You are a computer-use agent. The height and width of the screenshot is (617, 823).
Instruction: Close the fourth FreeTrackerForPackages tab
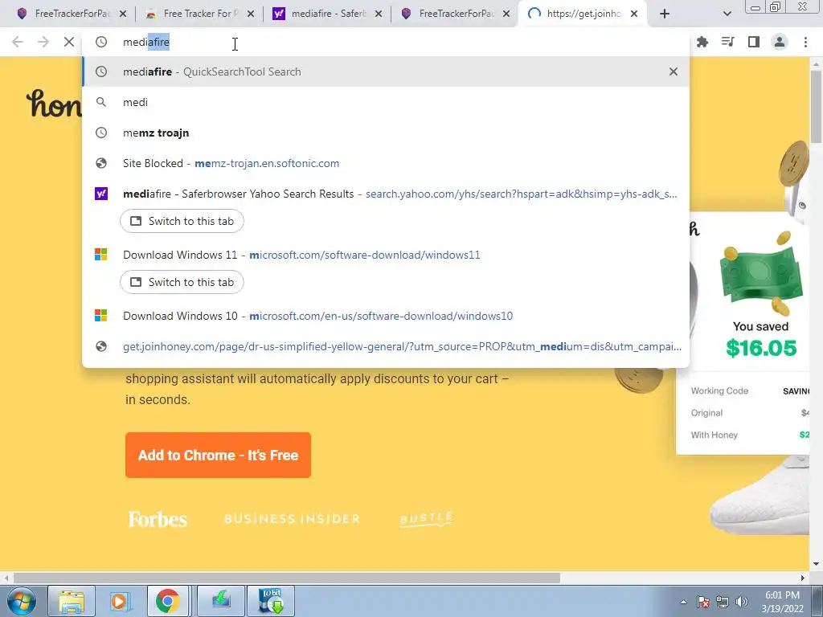pyautogui.click(x=506, y=14)
